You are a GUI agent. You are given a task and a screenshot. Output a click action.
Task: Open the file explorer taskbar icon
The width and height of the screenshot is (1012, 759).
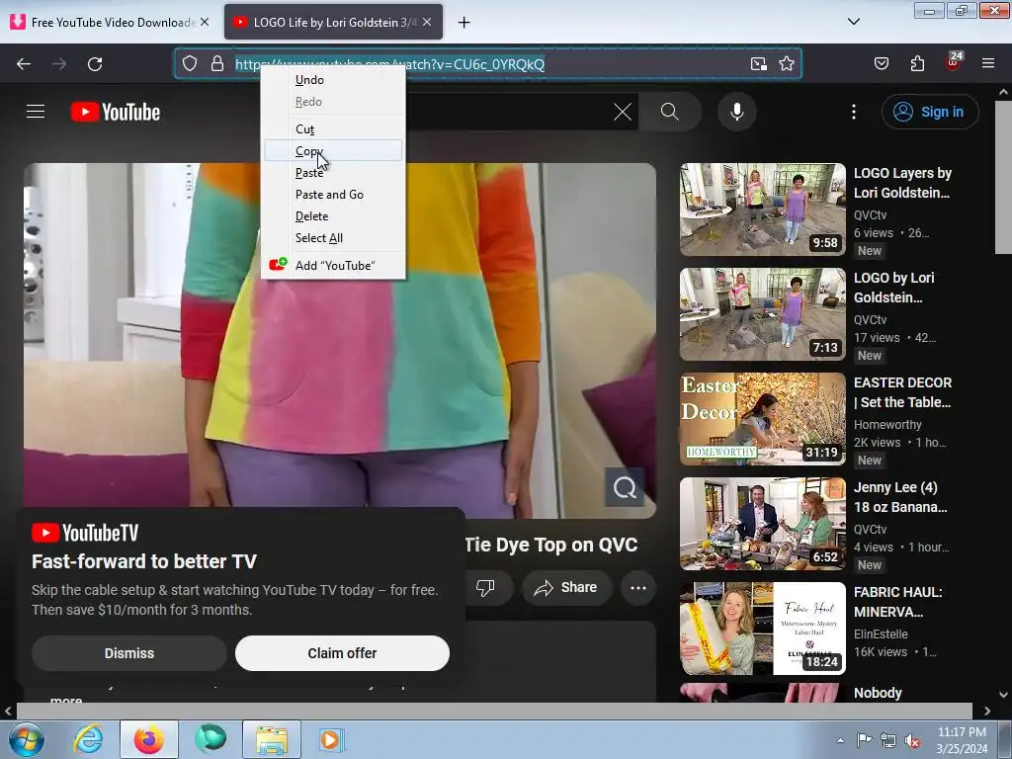(x=272, y=739)
